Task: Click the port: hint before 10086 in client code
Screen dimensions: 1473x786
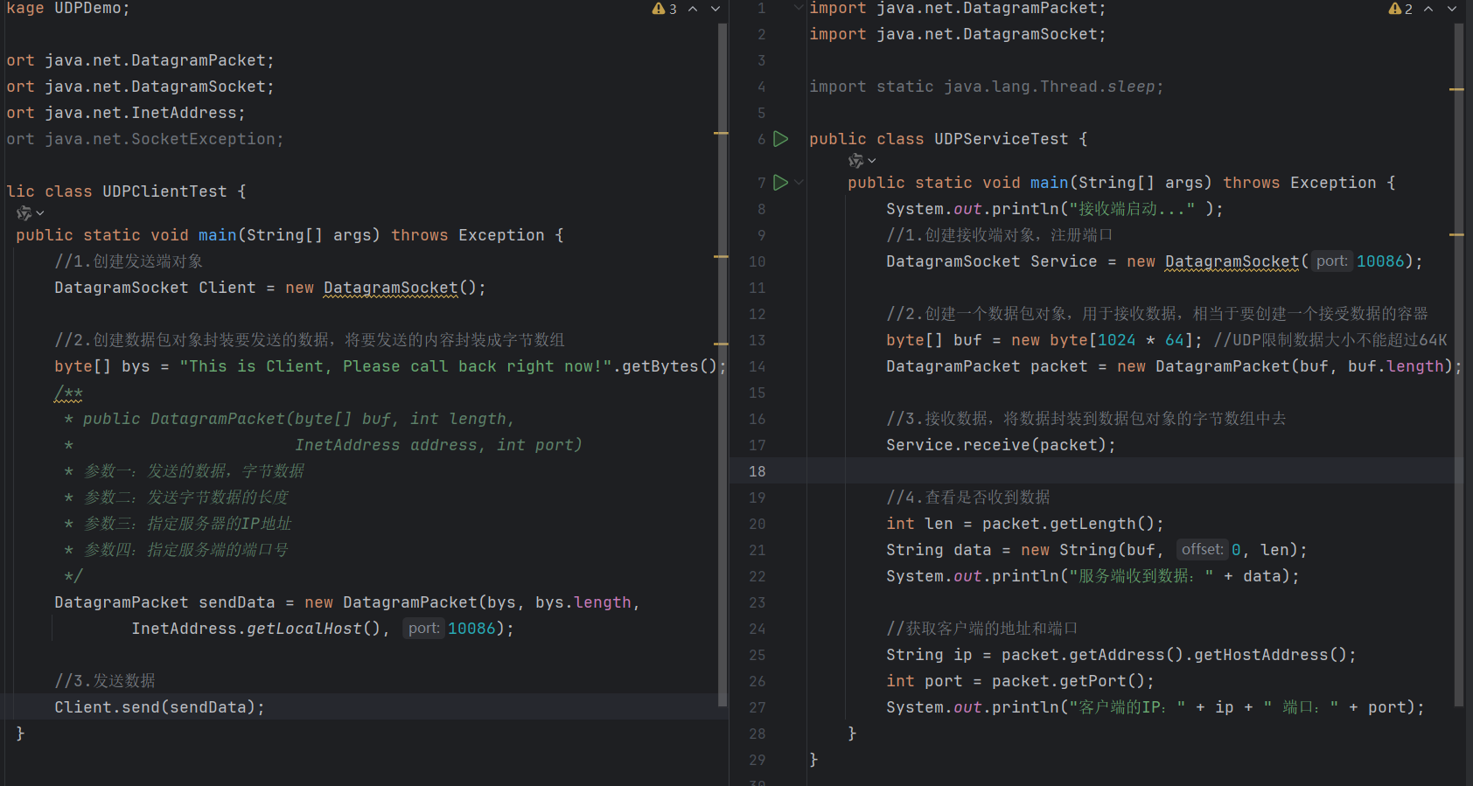Action: pos(423,629)
